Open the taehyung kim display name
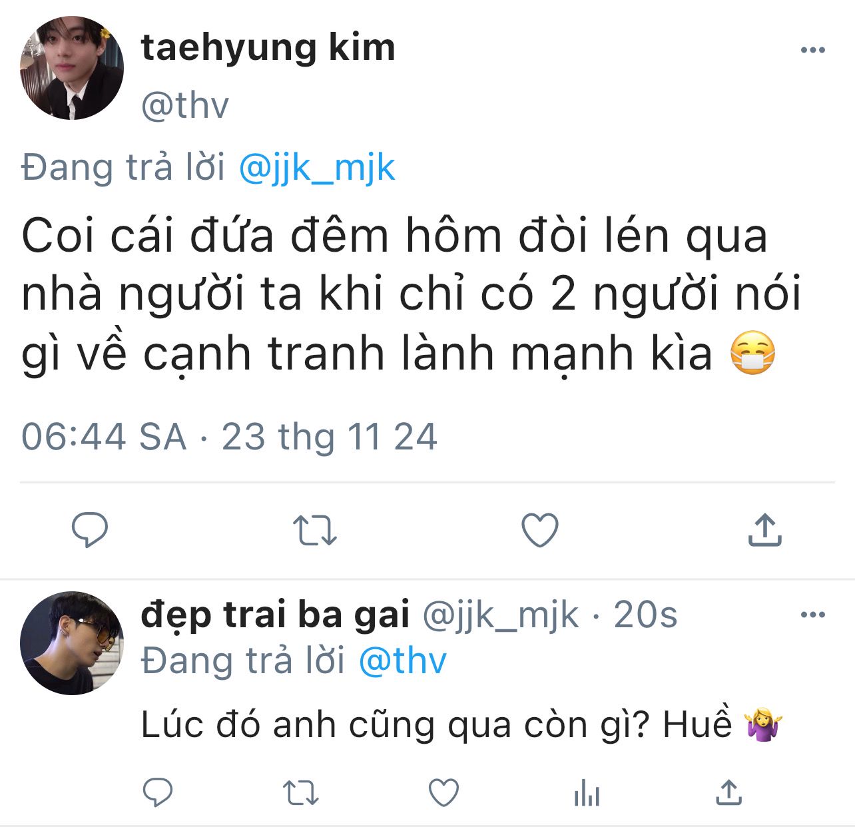Screen dimensions: 855x827 (x=268, y=49)
